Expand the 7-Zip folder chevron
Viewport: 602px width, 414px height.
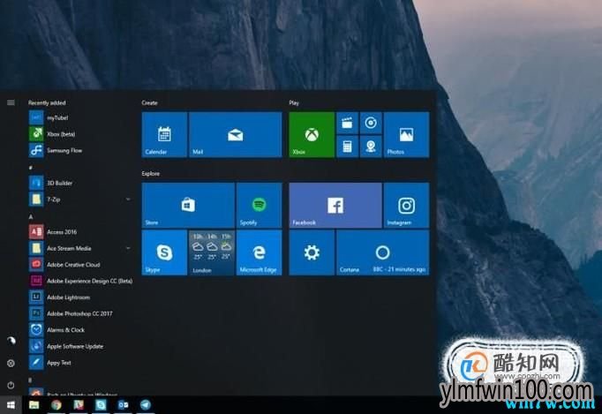(x=128, y=199)
